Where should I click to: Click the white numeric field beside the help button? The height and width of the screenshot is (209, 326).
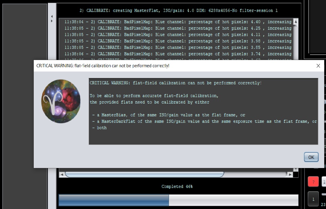tap(324, 182)
